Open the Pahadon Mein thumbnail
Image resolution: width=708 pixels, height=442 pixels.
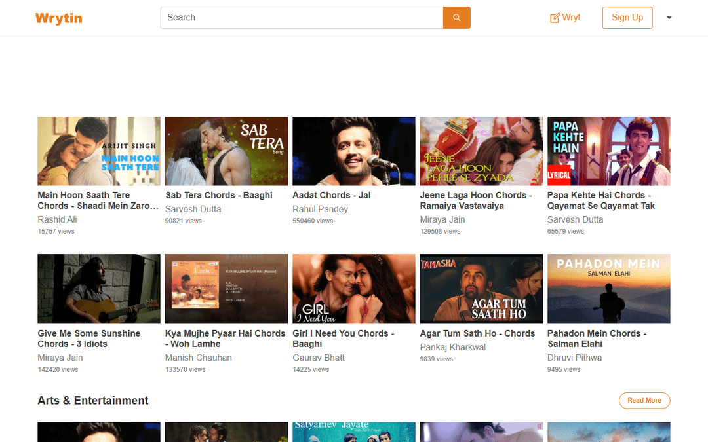click(x=608, y=289)
